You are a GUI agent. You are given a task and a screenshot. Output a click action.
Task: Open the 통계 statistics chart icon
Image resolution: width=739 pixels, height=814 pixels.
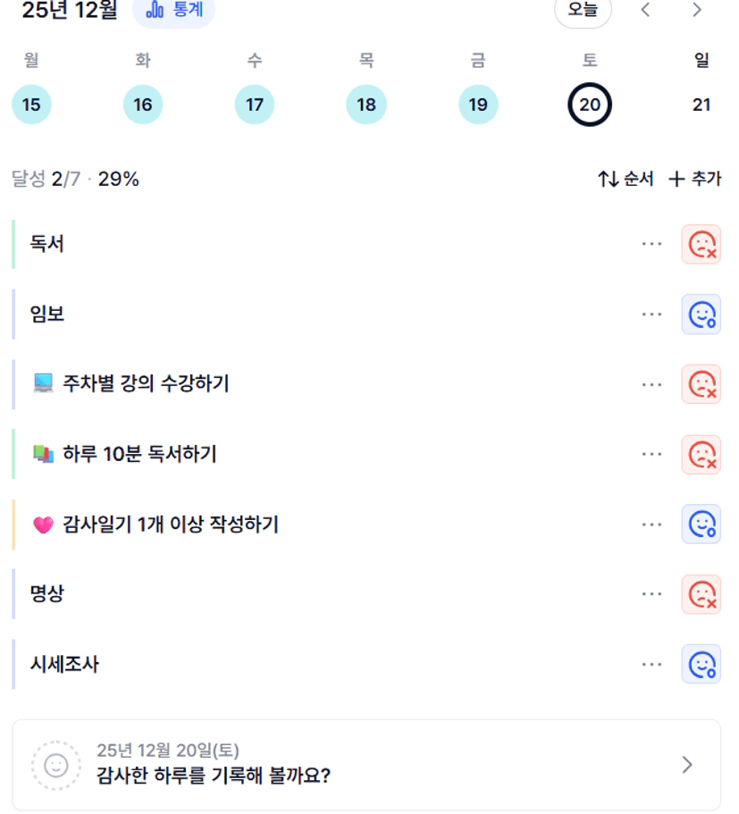(x=155, y=10)
